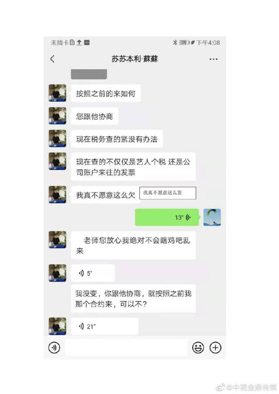Tap the back arrow in chat header
The height and width of the screenshot is (394, 279).
(52, 59)
